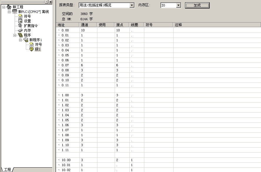Collapse the 程序 tree node
The width and height of the screenshot is (261, 172).
pos(15,35)
